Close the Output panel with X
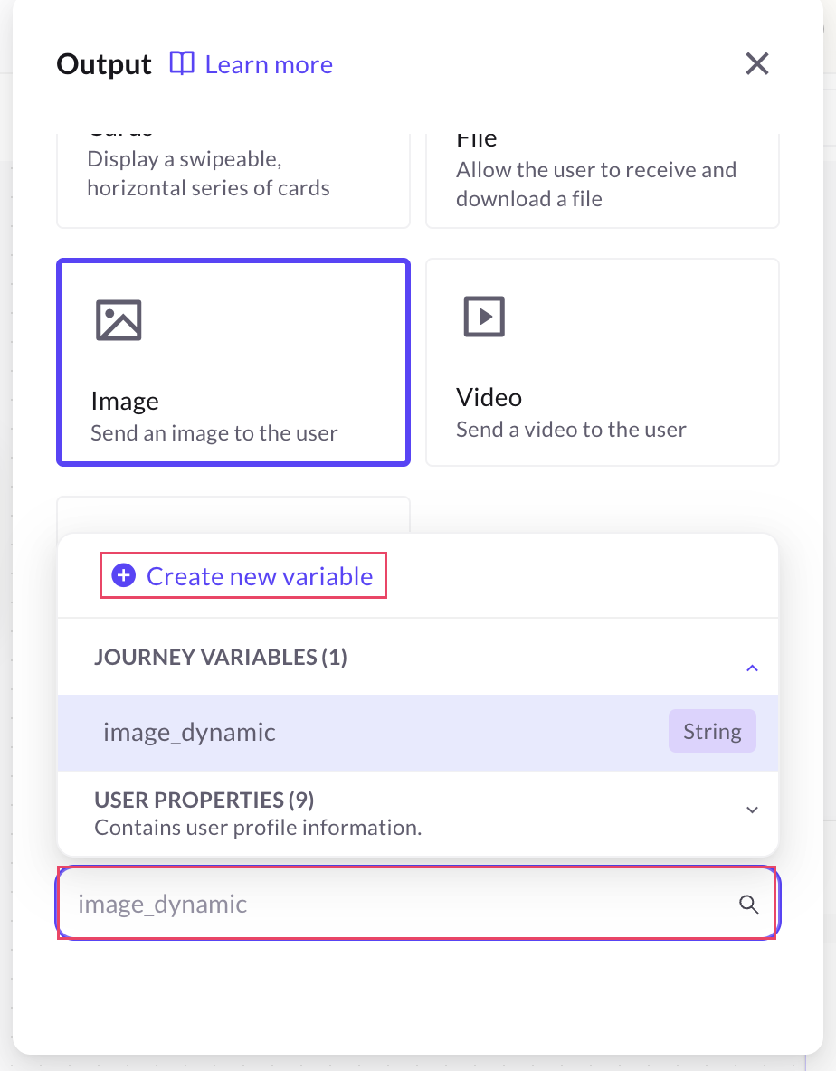 coord(756,63)
